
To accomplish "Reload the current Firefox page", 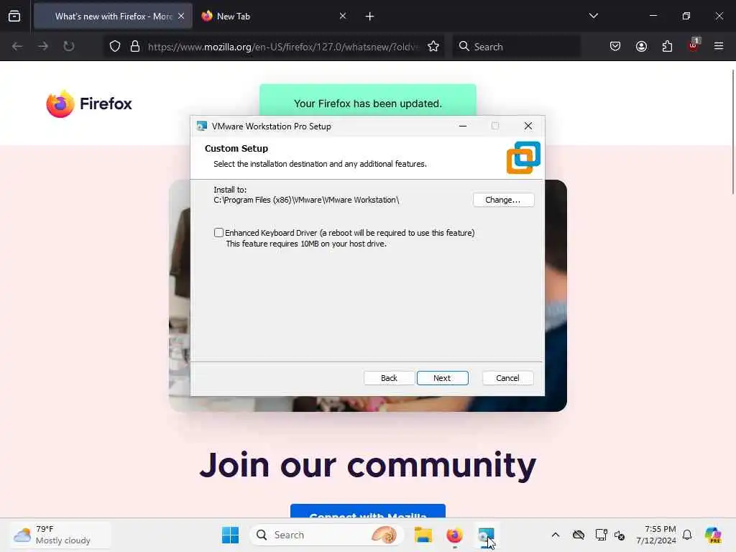I will point(69,47).
